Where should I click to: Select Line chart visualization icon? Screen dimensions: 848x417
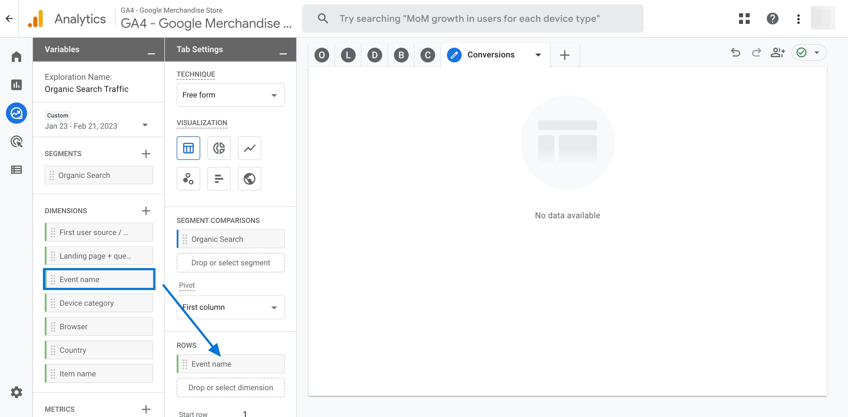tap(249, 148)
